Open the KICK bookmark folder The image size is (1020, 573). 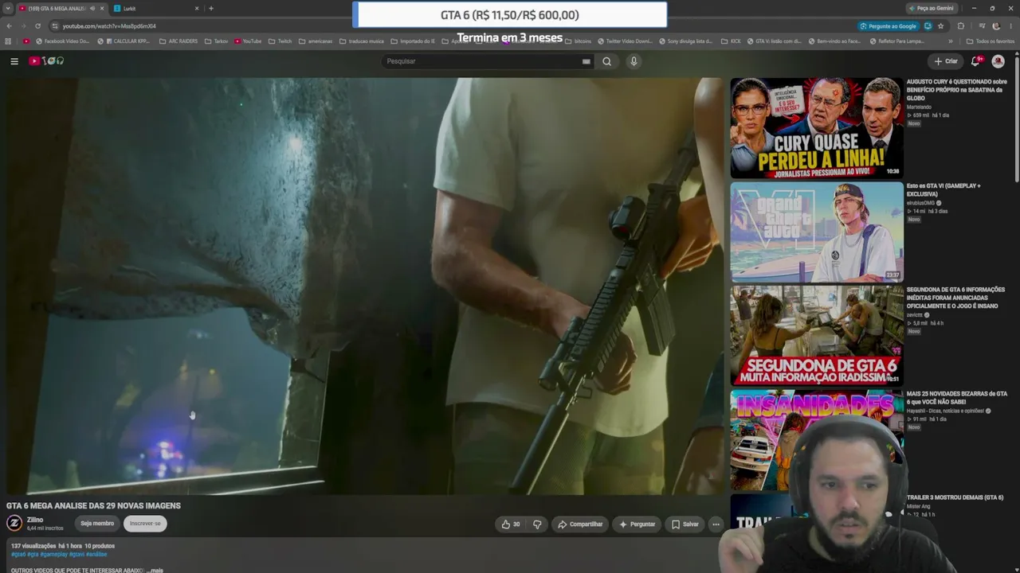click(731, 41)
